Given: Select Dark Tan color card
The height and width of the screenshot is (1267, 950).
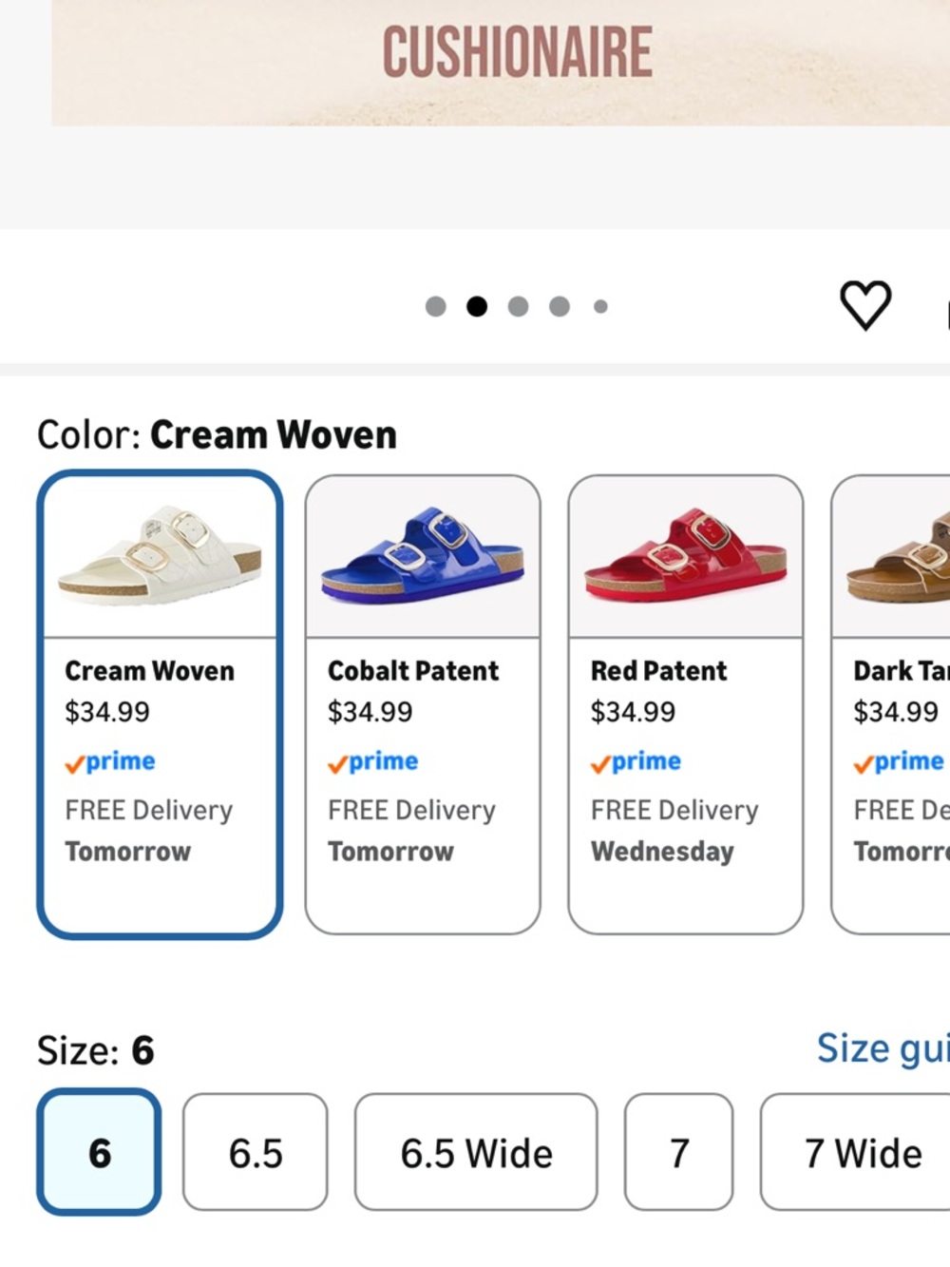Looking at the screenshot, I should pos(891,704).
